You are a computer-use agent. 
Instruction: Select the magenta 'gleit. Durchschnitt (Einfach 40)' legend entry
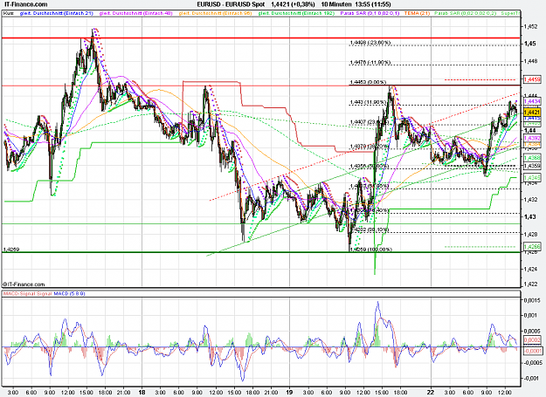pyautogui.click(x=135, y=13)
